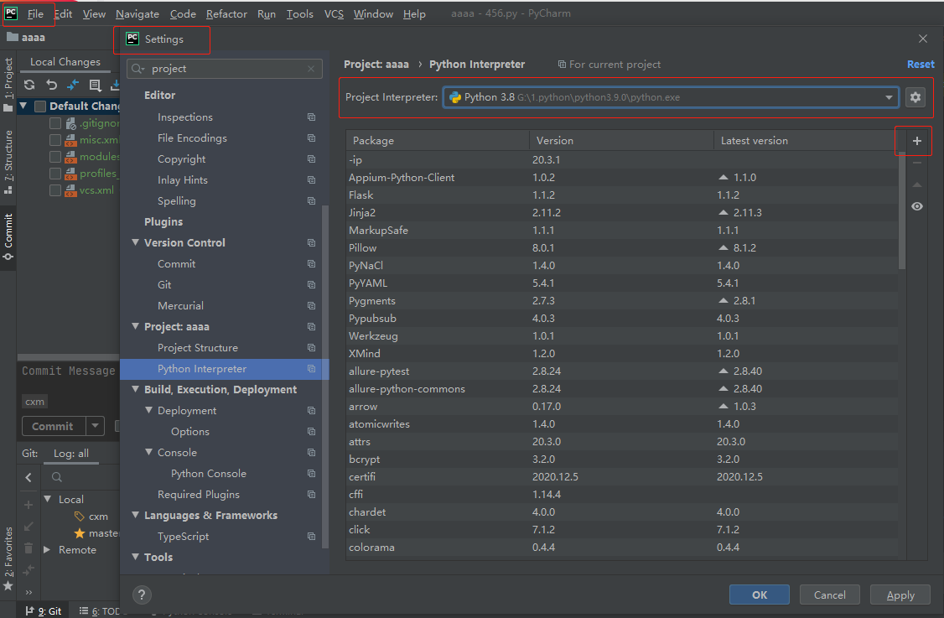The width and height of the screenshot is (944, 618).
Task: Check the modules file checkbox
Action: (x=54, y=157)
